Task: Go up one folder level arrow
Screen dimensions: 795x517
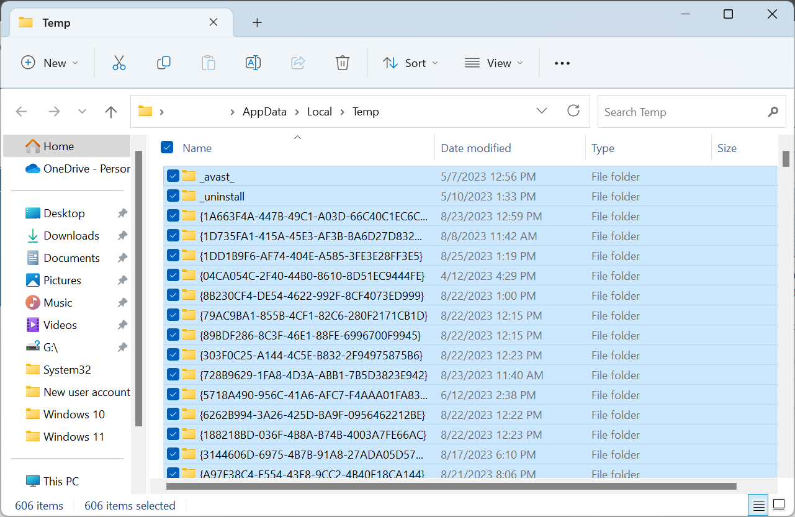Action: coord(111,112)
